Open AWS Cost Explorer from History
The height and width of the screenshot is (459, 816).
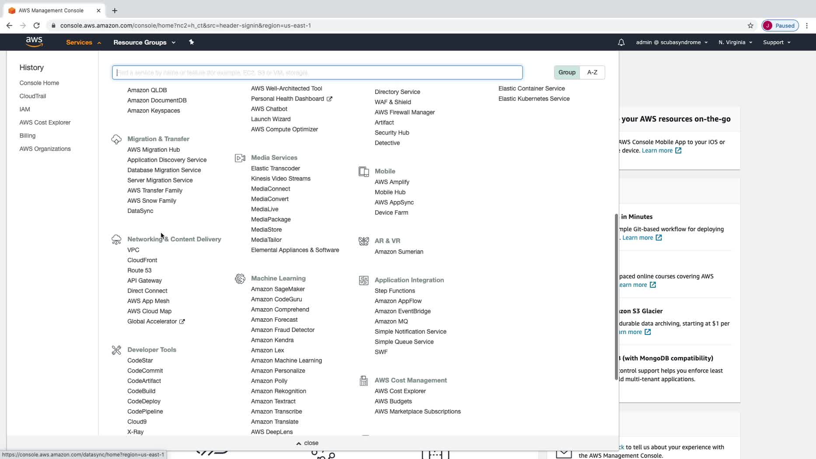pos(45,122)
